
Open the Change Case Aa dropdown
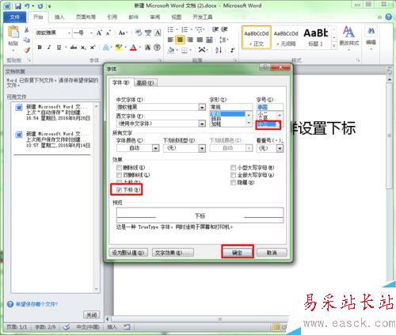point(123,33)
